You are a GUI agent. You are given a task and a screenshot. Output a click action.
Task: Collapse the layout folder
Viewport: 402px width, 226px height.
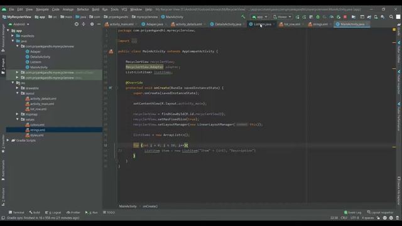pyautogui.click(x=17, y=93)
